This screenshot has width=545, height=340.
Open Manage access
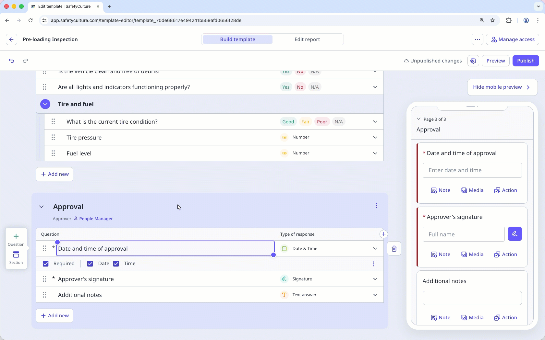click(513, 40)
